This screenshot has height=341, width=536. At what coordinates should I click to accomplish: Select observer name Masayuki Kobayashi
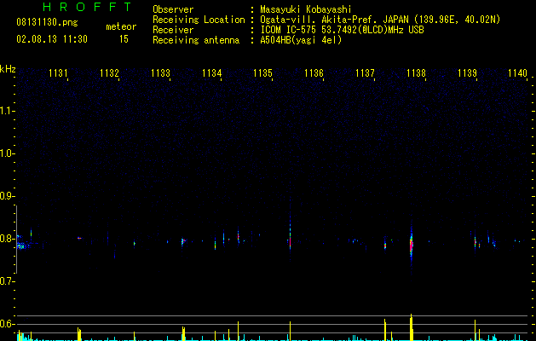[306, 9]
